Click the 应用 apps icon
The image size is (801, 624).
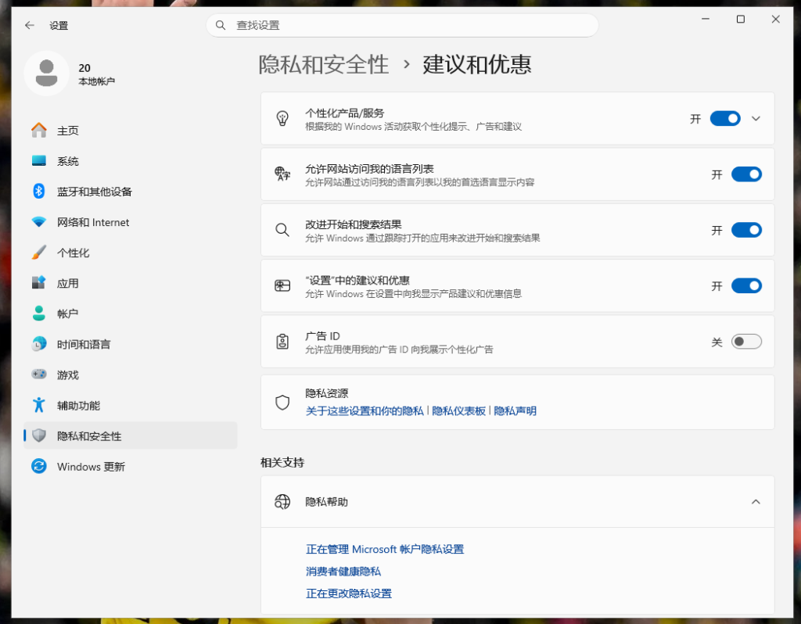(39, 282)
